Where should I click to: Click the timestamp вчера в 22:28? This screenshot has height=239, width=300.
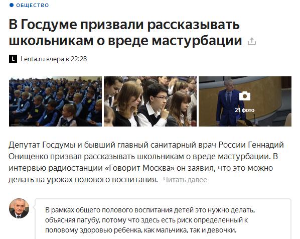66,59
